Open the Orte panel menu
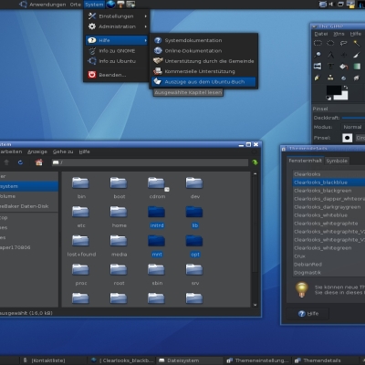This screenshot has height=365, width=365. 76,5
